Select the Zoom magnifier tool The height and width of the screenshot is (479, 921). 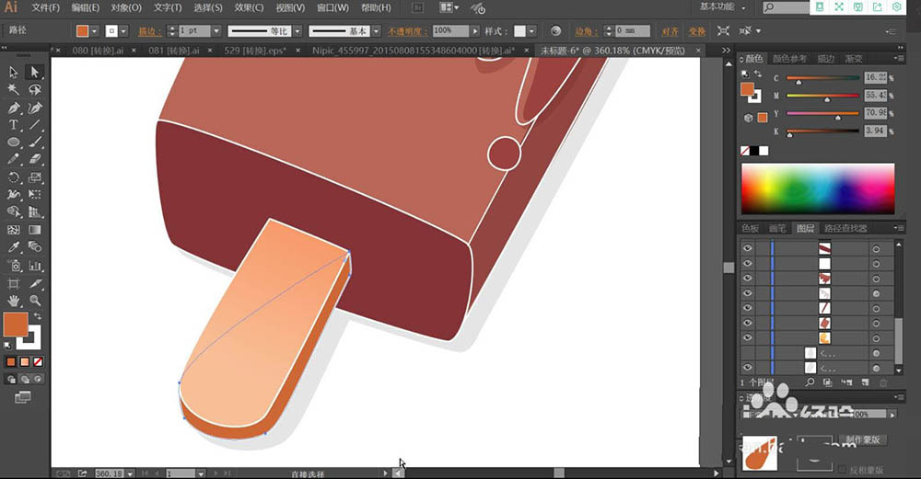pyautogui.click(x=35, y=301)
